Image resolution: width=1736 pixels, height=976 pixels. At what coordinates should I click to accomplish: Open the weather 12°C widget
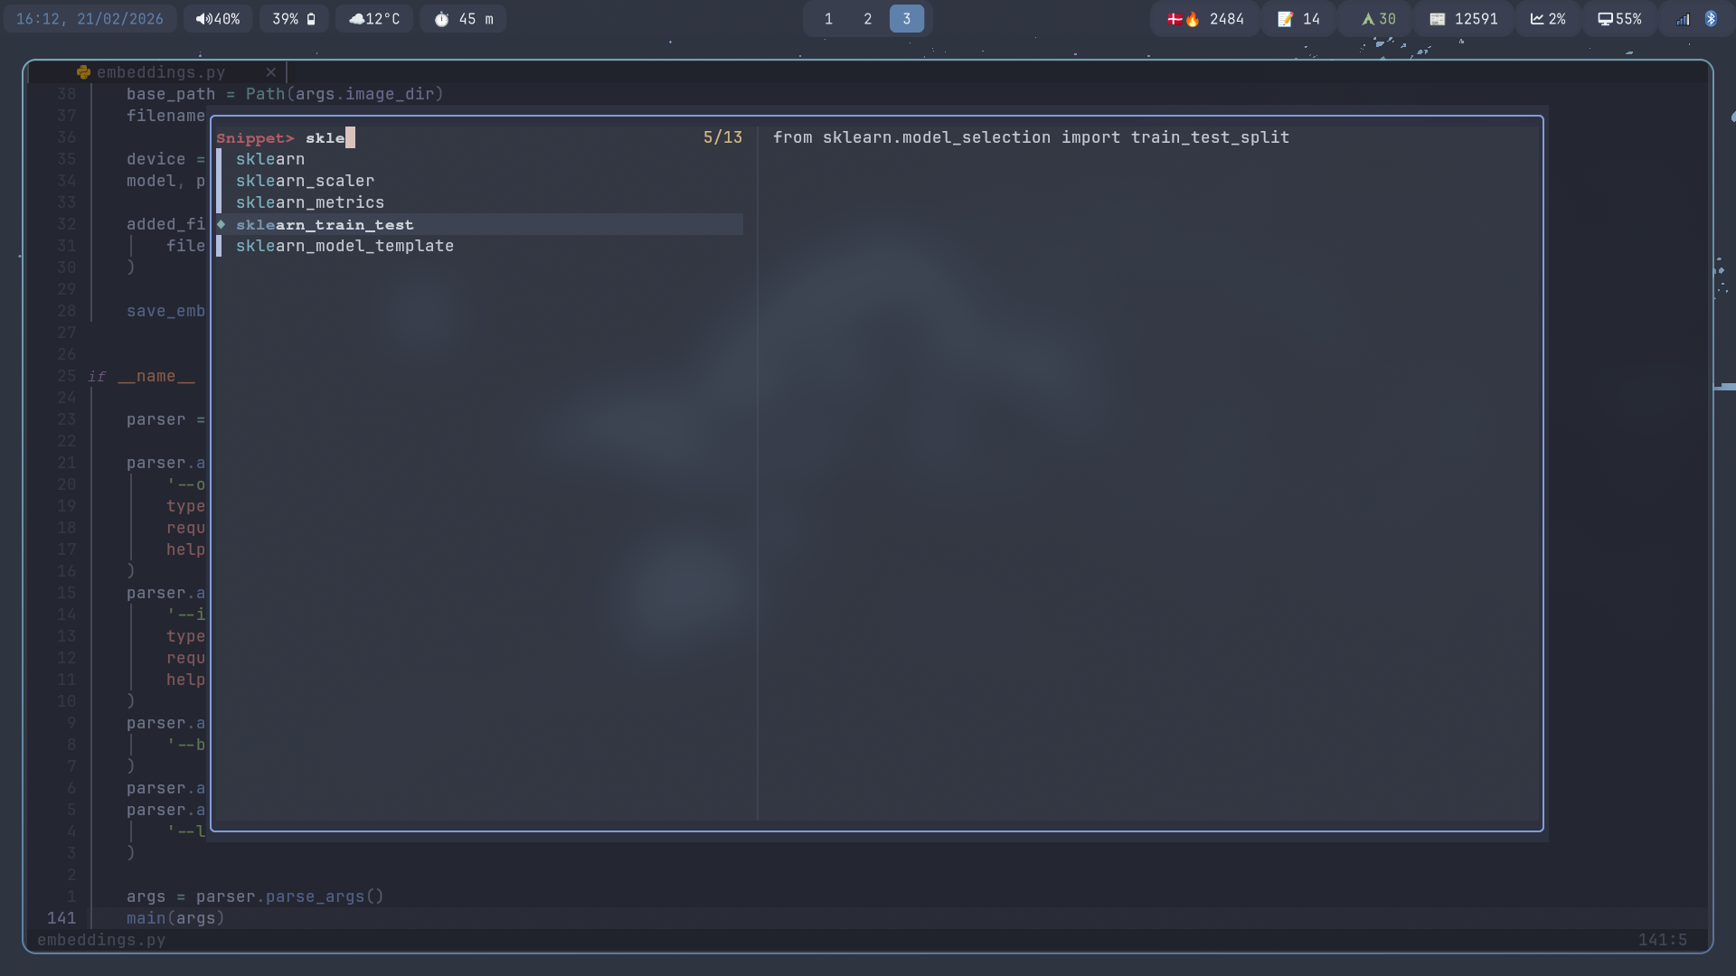[374, 19]
